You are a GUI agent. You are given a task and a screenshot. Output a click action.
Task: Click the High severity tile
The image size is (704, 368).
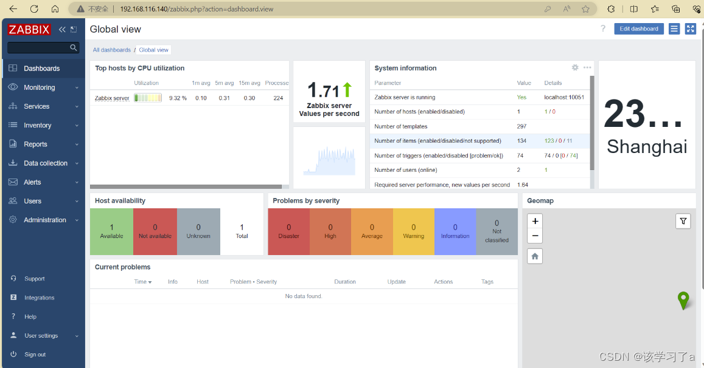330,232
